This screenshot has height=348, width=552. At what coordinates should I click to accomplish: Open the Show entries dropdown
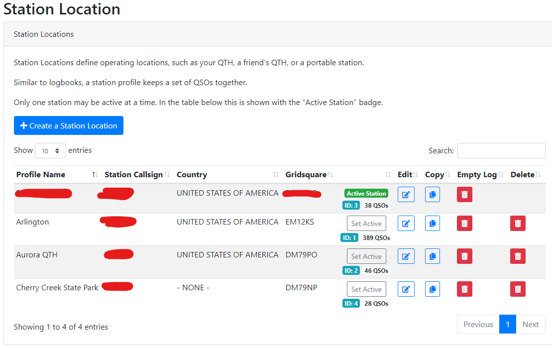click(x=50, y=150)
